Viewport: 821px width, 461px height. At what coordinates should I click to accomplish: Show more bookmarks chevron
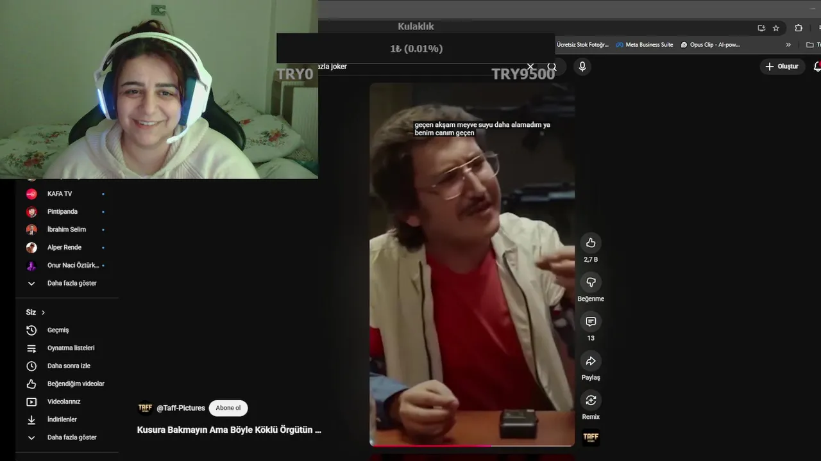(x=788, y=45)
